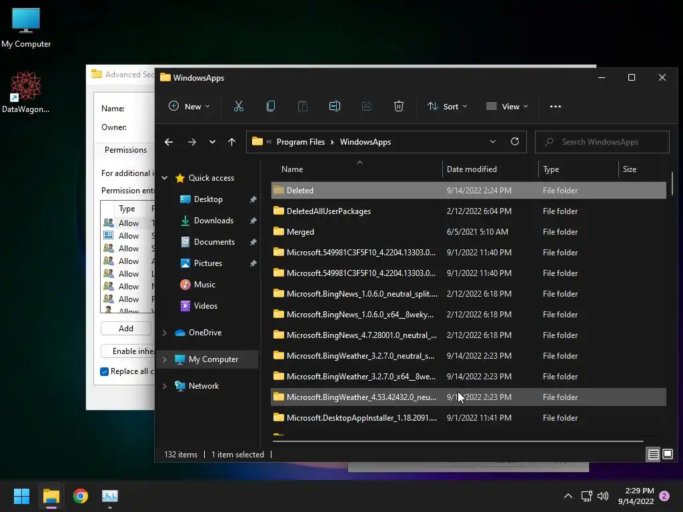The width and height of the screenshot is (683, 512).
Task: Select Microsoft.BingNews_4.7.28001.0_neutral folder
Action: [x=468, y=335]
